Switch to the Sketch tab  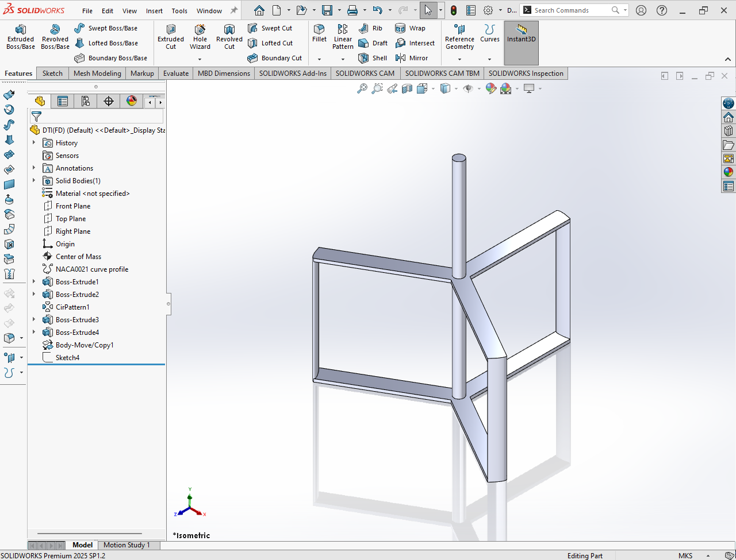tap(52, 74)
